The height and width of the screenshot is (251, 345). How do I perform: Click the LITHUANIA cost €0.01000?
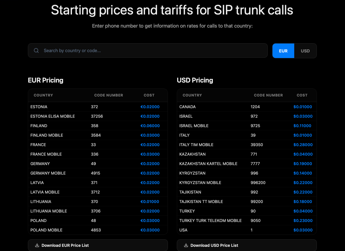150,202
